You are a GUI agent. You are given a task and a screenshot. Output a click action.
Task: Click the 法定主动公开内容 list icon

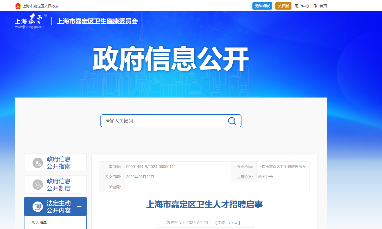(x=38, y=207)
